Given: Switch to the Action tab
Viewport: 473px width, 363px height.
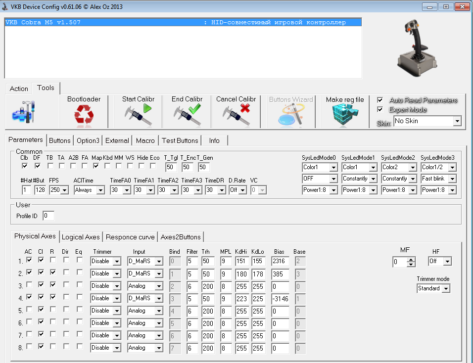Looking at the screenshot, I should pyautogui.click(x=19, y=89).
